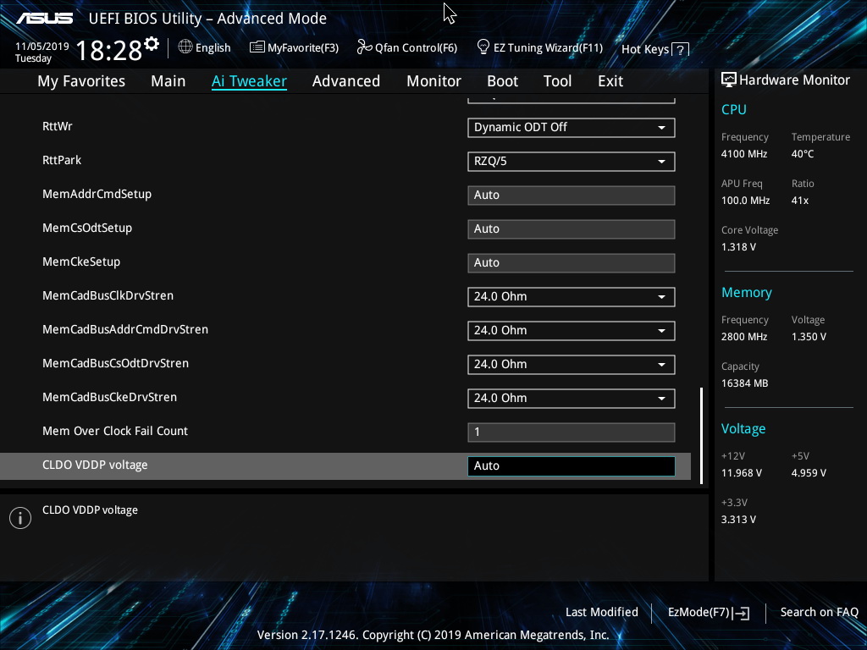
Task: Click the globe language icon
Action: (185, 47)
